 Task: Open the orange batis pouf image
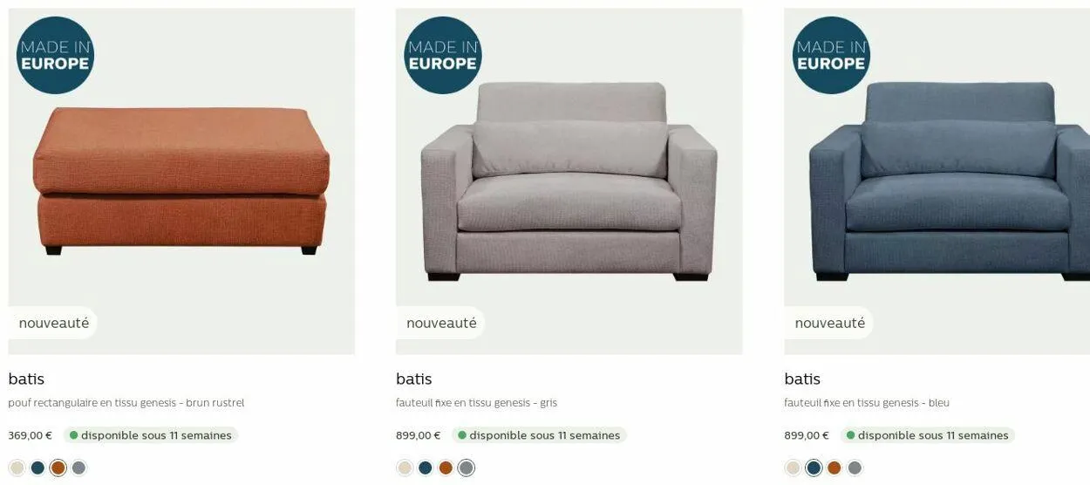coord(181,181)
